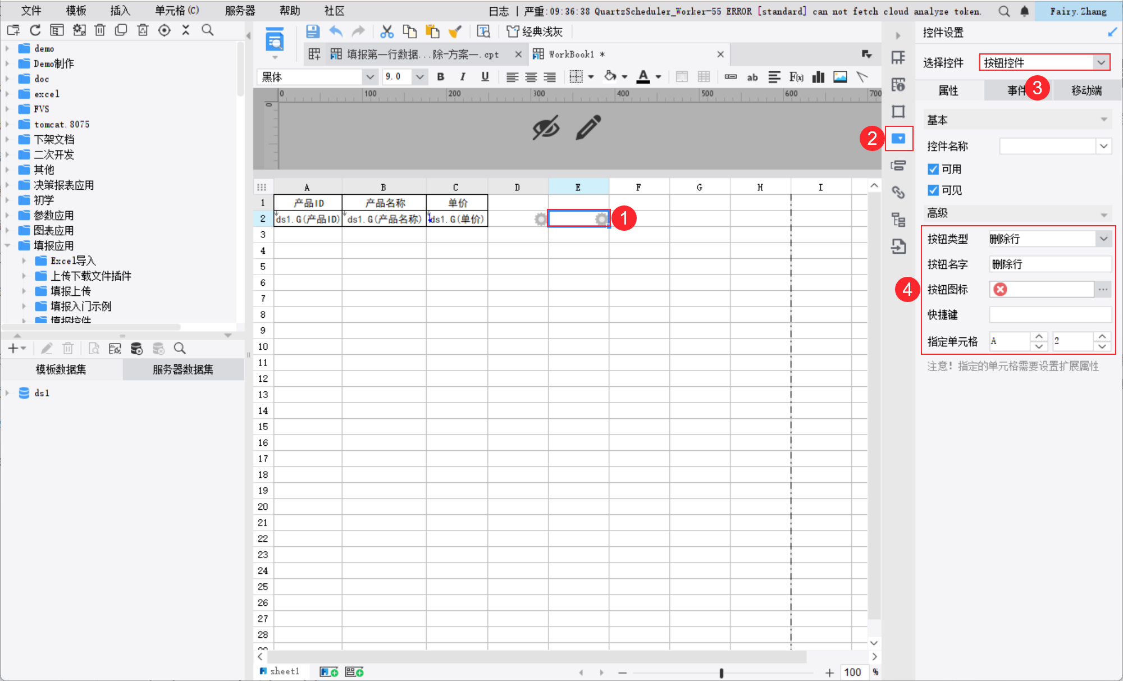Click the Save template icon

313,31
